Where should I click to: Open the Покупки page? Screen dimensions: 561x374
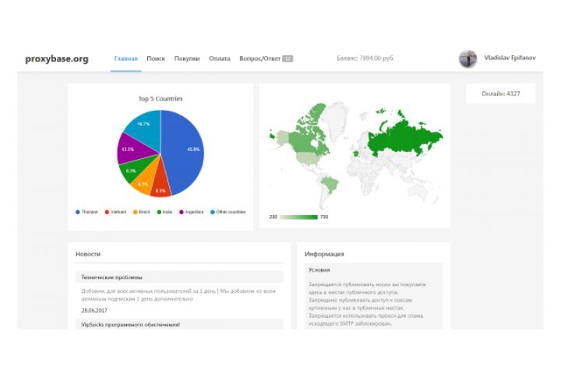pos(187,58)
